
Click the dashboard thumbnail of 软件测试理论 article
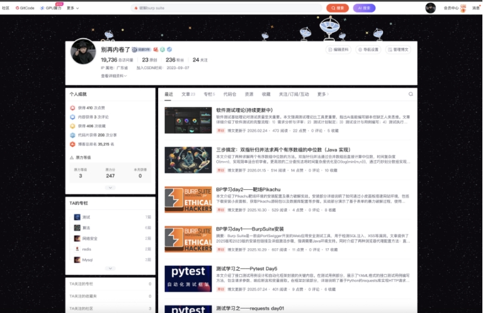(188, 120)
